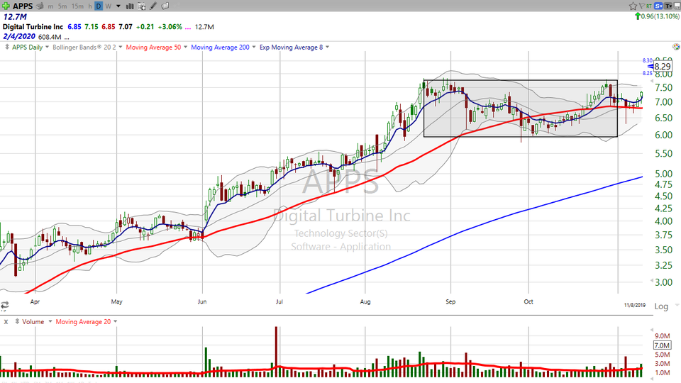Click the magenta ellipsis after +3.06%

pos(187,28)
